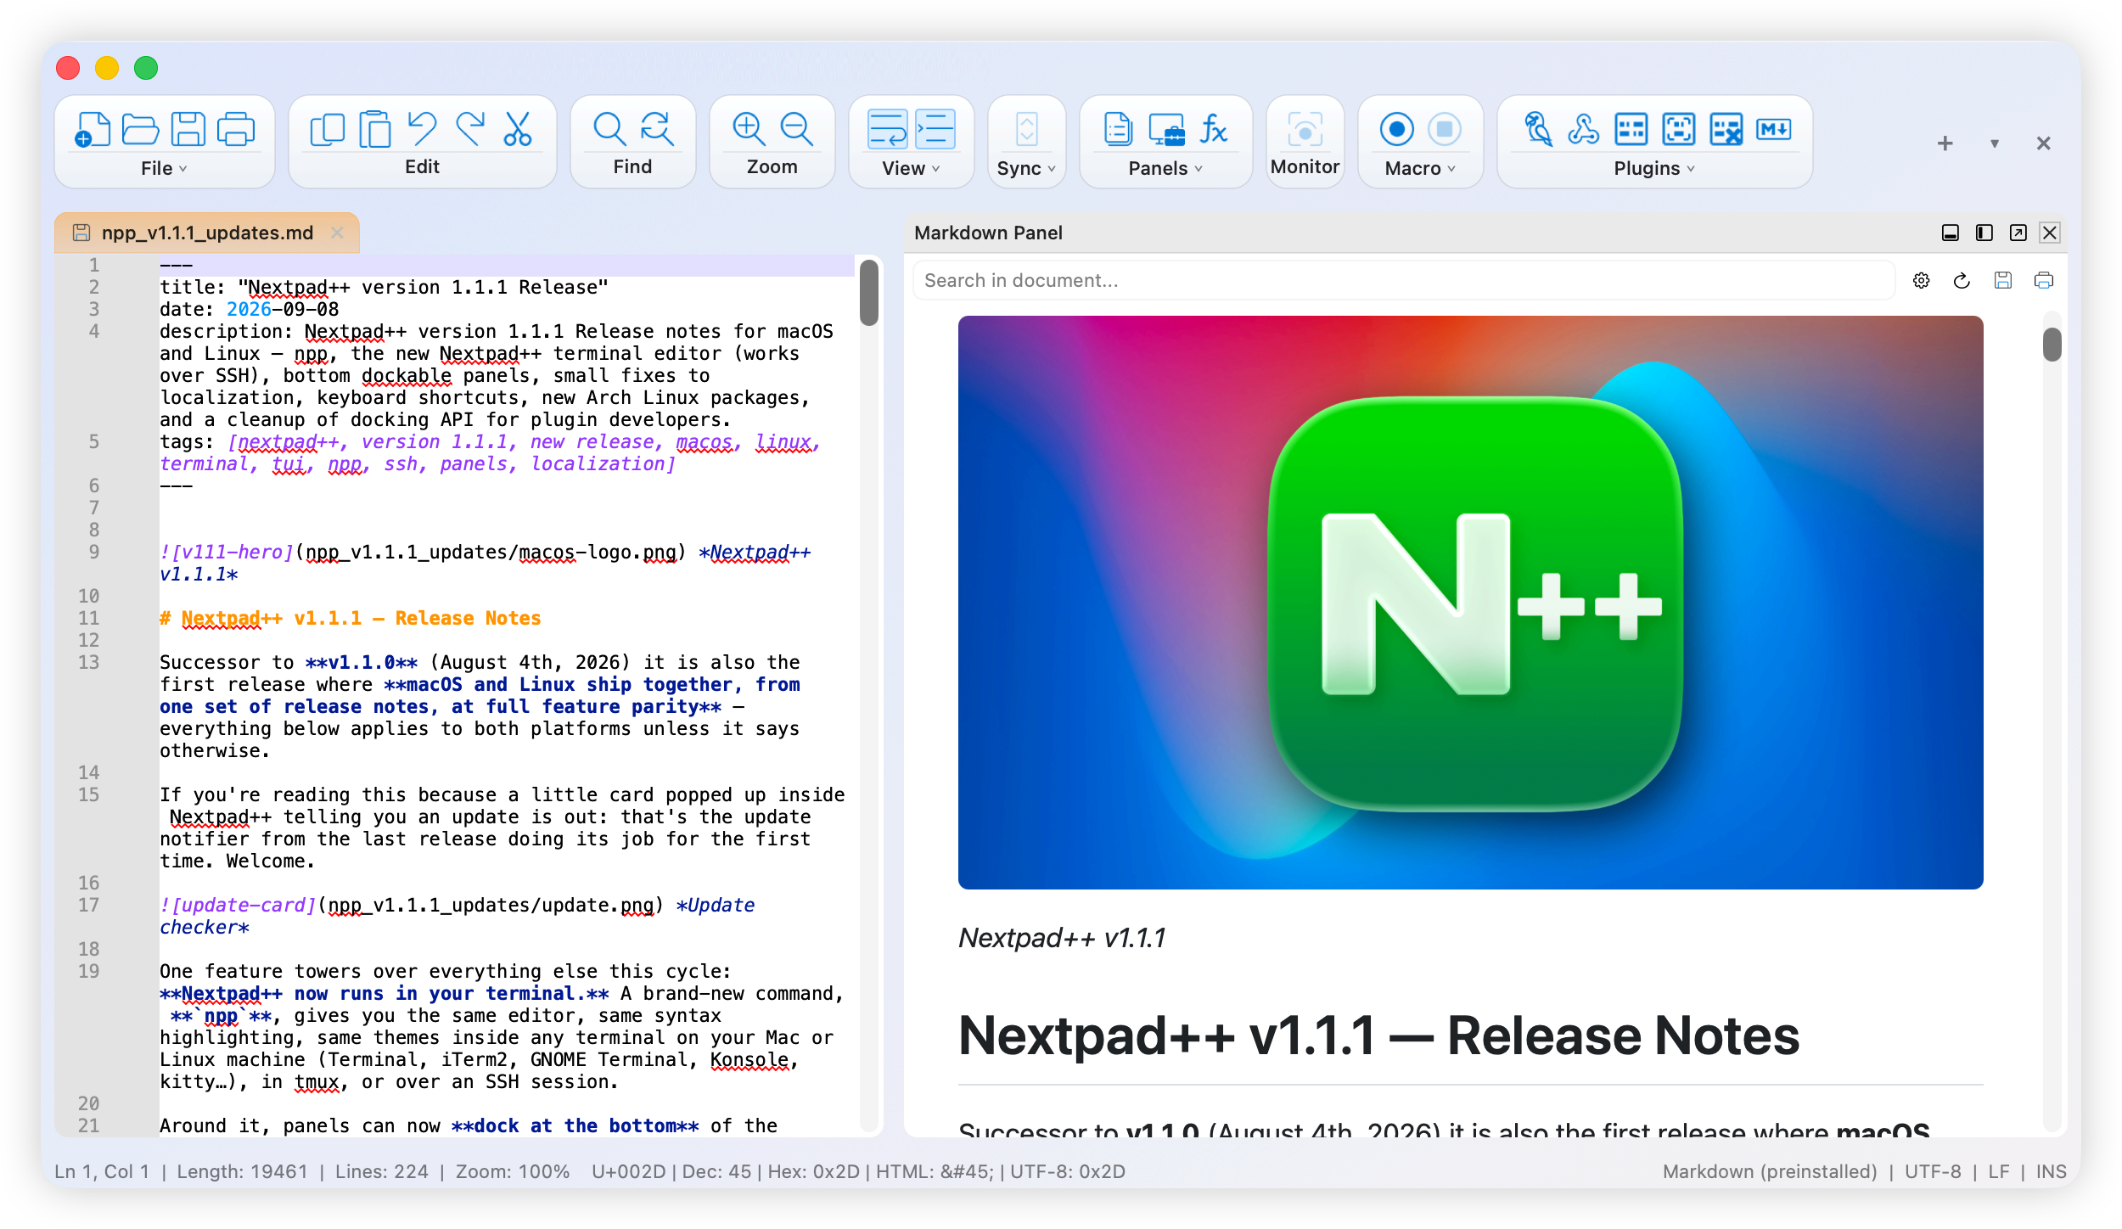This screenshot has width=2122, height=1229.
Task: Zoom in using the plus magnifier
Action: pyautogui.click(x=749, y=130)
